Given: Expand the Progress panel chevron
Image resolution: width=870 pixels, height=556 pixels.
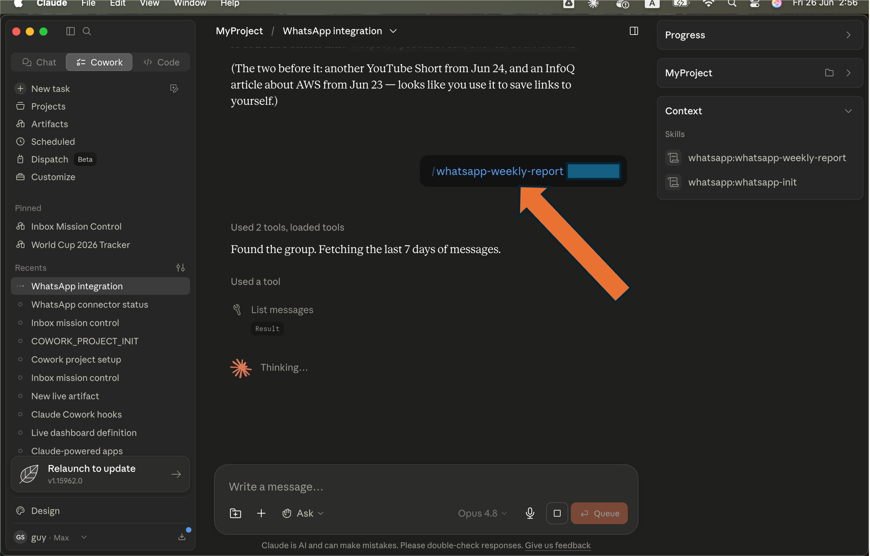Looking at the screenshot, I should (x=848, y=35).
